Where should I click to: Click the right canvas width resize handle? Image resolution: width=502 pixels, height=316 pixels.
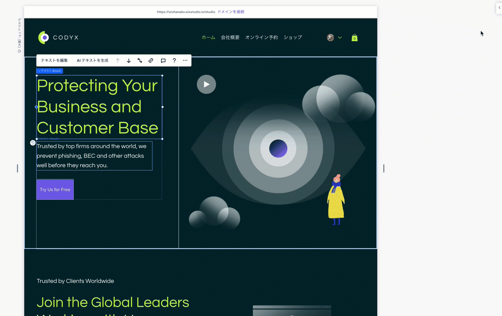(384, 168)
